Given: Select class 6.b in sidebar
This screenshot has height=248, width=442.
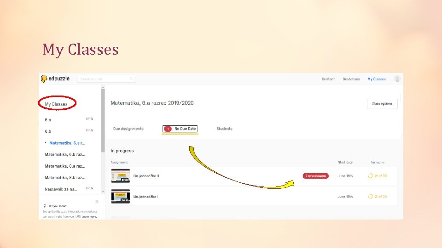Looking at the screenshot, I should 48,131.
